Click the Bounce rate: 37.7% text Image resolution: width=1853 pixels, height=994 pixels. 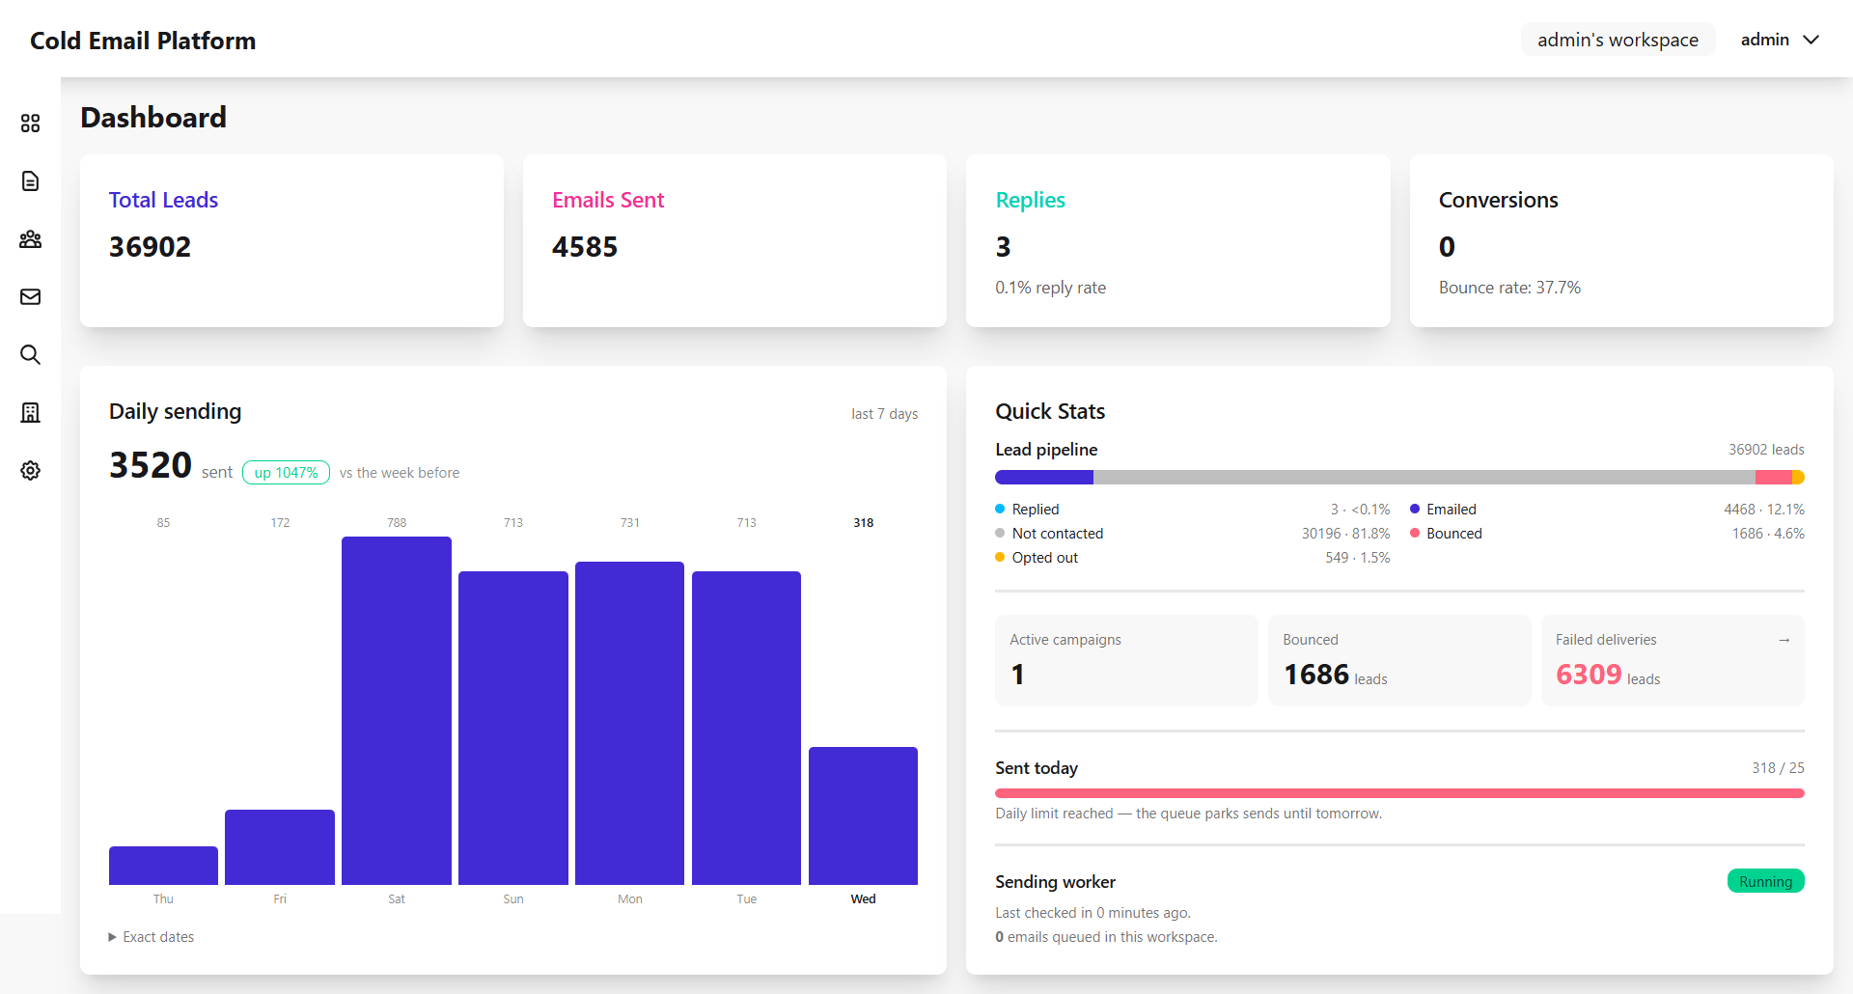(x=1509, y=288)
